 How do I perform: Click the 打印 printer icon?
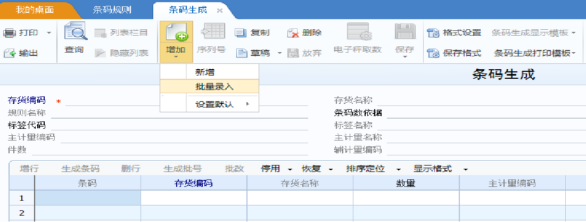10,33
